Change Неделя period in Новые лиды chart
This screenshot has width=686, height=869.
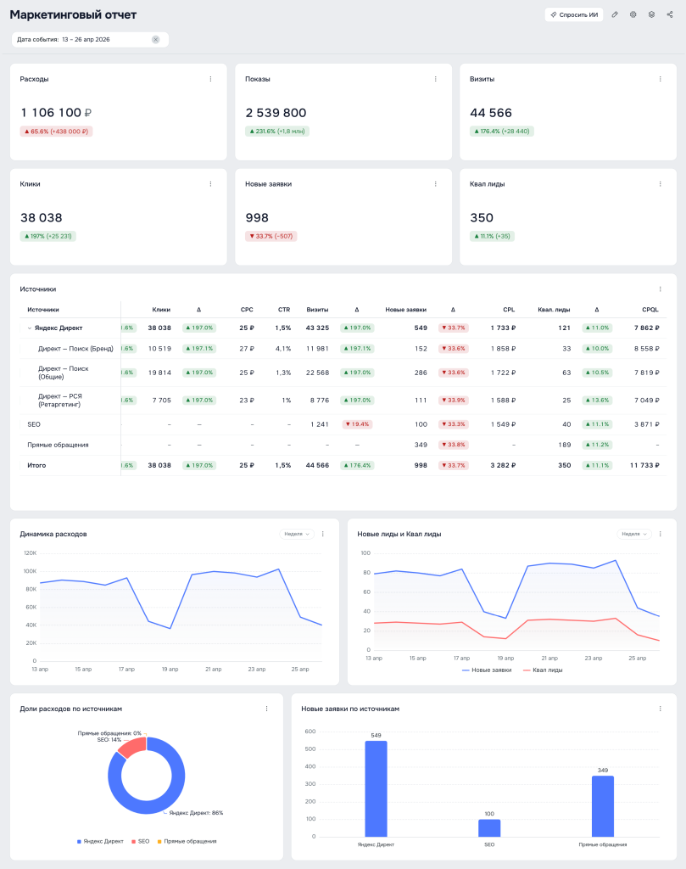click(634, 535)
